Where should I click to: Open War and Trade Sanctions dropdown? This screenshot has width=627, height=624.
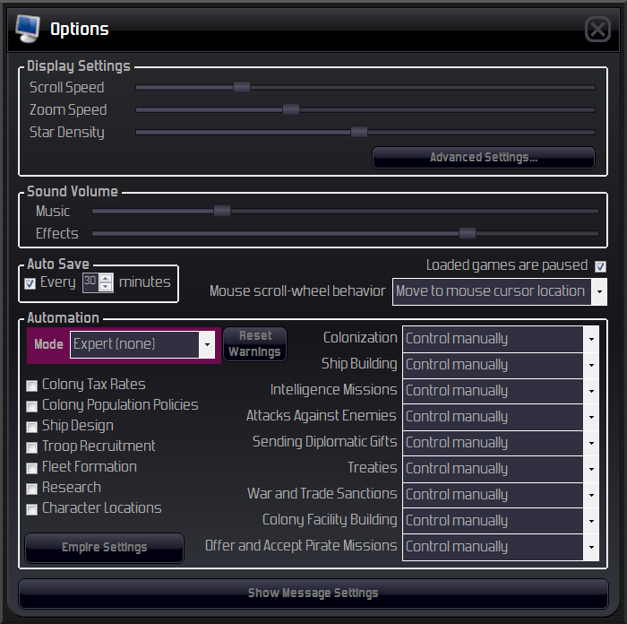[x=501, y=495]
